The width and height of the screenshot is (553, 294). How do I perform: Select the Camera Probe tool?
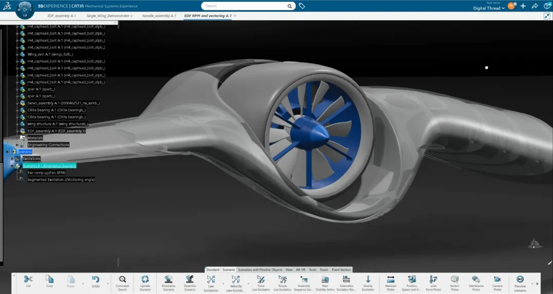point(497,283)
